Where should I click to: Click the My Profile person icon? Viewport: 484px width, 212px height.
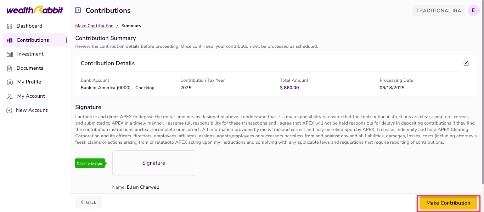(x=10, y=82)
